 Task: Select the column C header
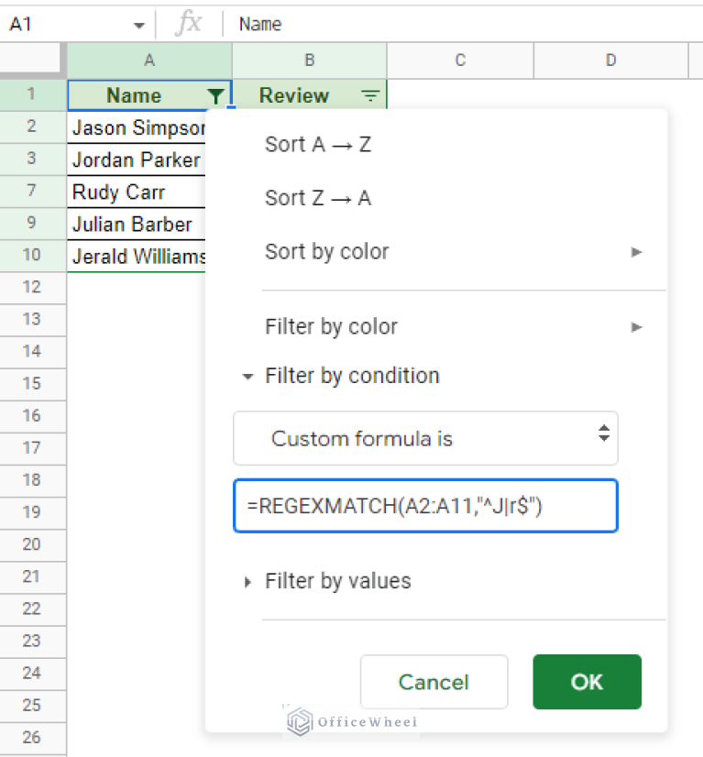[x=459, y=60]
